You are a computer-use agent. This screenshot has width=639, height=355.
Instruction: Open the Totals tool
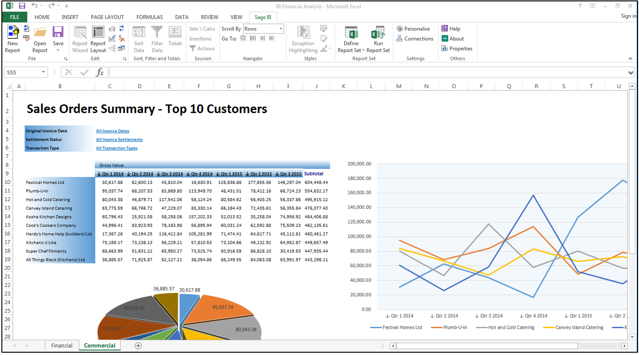coord(175,36)
